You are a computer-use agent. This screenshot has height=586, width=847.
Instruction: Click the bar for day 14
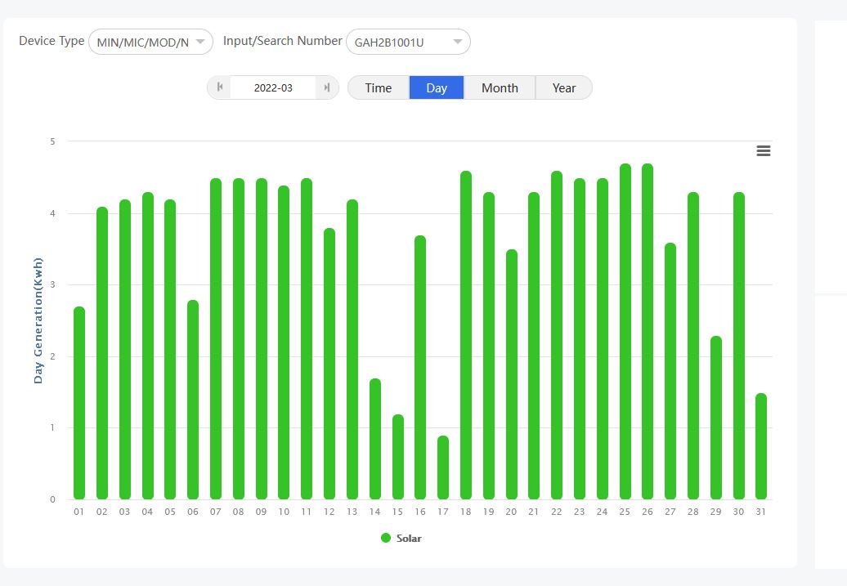tap(375, 439)
